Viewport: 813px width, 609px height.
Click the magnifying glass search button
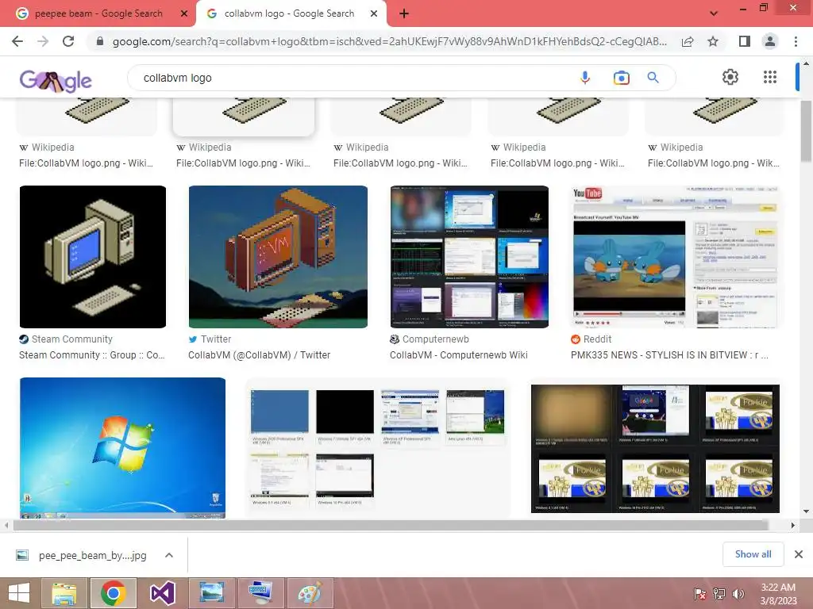pyautogui.click(x=653, y=78)
